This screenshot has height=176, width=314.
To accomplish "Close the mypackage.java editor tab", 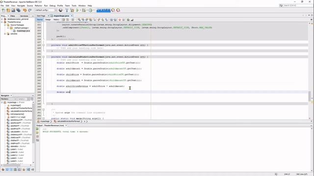I will [72, 16].
